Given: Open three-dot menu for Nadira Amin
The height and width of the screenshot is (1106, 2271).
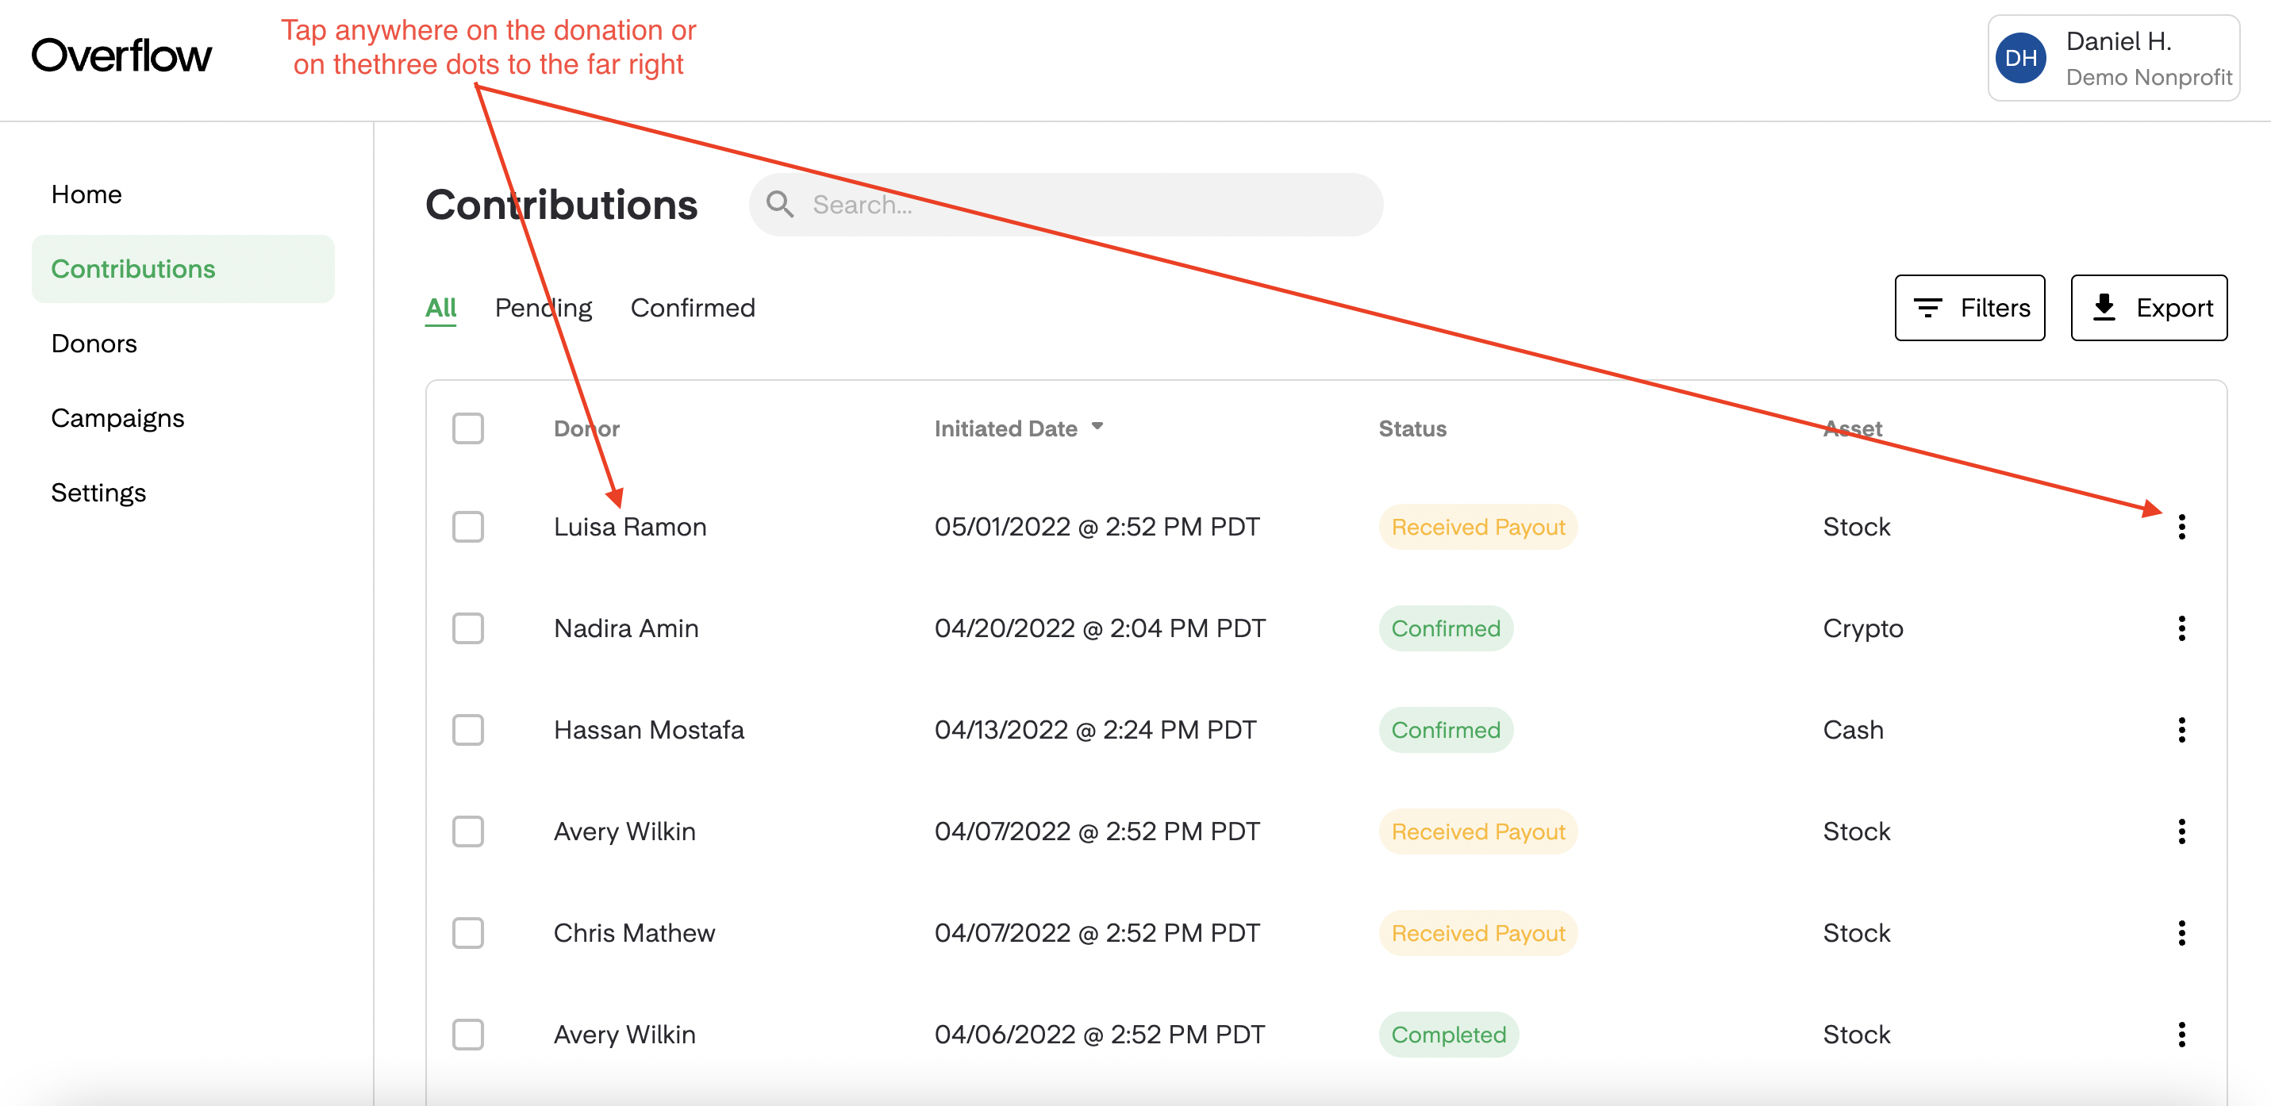Looking at the screenshot, I should [x=2181, y=628].
